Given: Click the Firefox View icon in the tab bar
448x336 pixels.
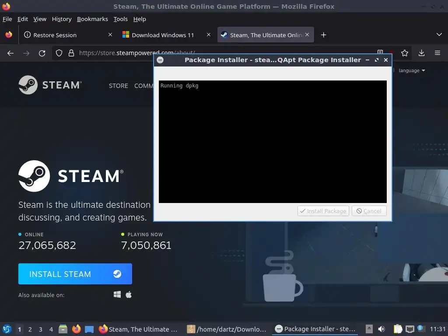Looking at the screenshot, I should (9, 35).
